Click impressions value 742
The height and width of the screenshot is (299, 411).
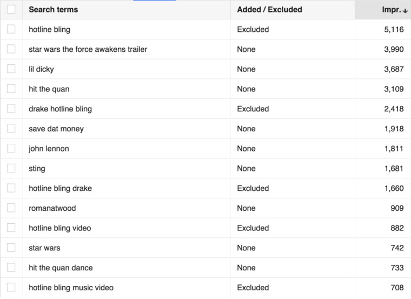[397, 248]
